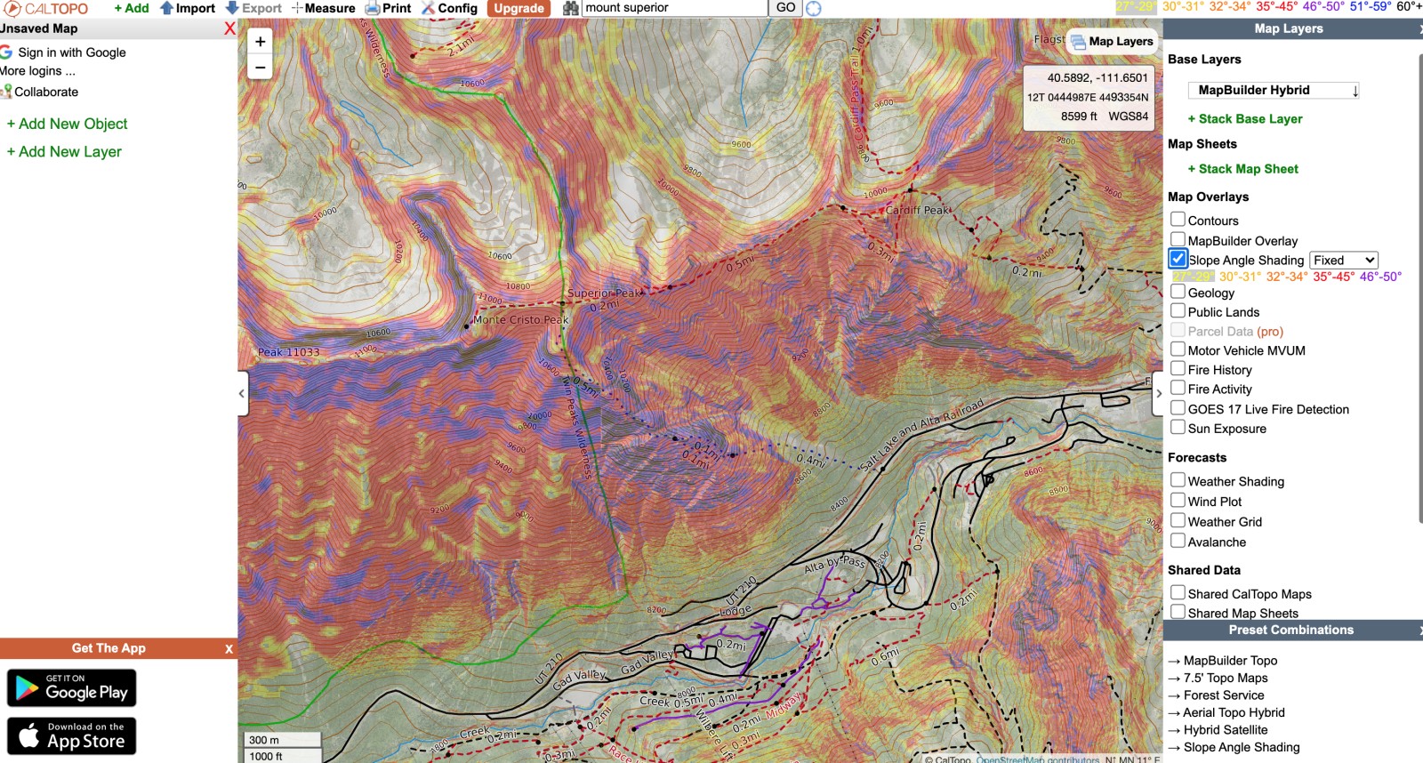Open the Measure menu
The width and height of the screenshot is (1423, 763).
pos(324,8)
